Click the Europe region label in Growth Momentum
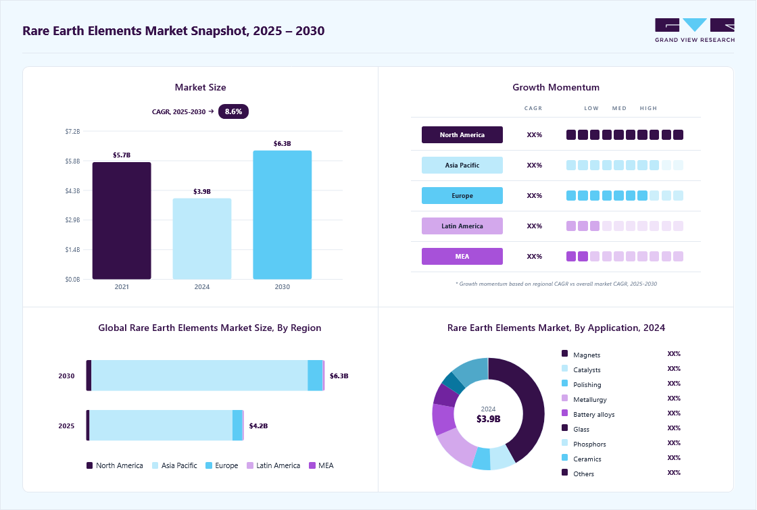Image resolution: width=757 pixels, height=510 pixels. [462, 195]
